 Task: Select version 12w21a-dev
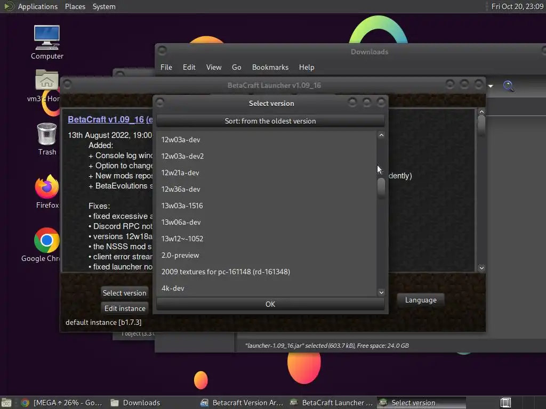point(267,173)
